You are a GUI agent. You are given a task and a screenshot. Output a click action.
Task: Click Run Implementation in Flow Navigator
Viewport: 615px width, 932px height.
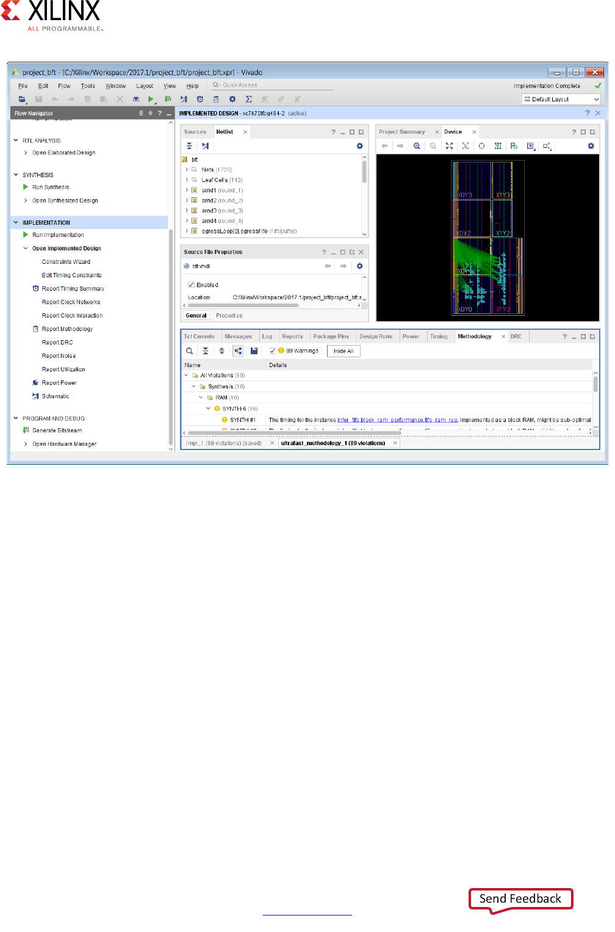tap(58, 235)
